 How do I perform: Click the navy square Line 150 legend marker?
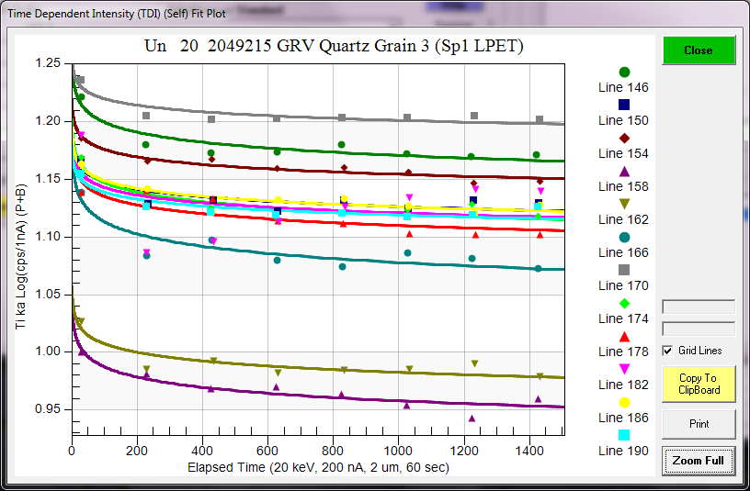(x=624, y=105)
